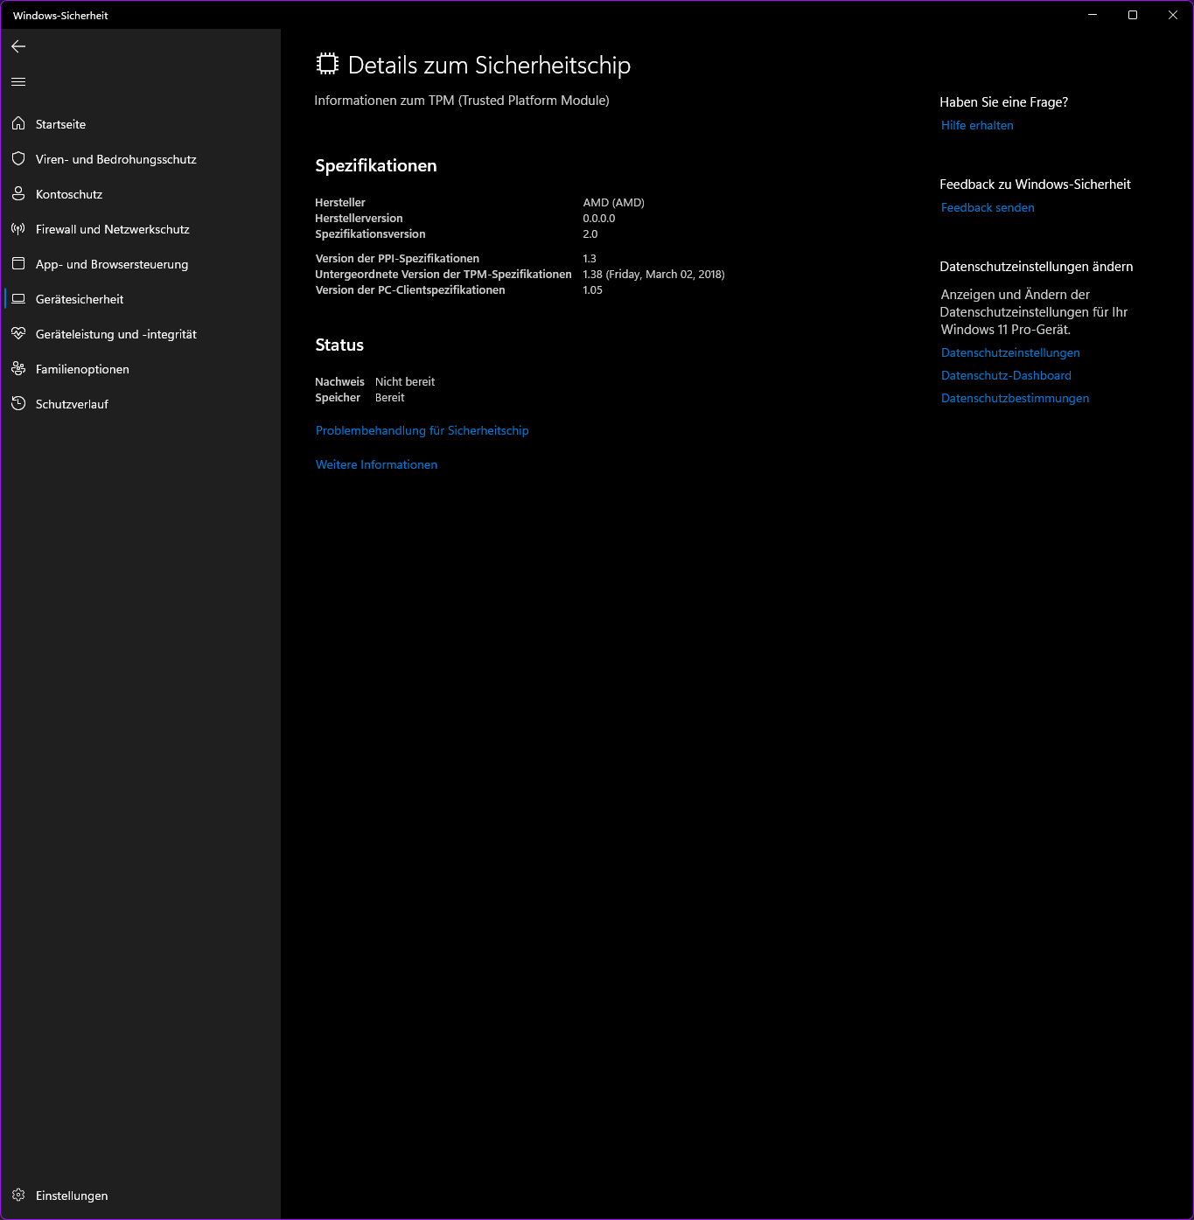Click the PPI-Spezifikationen version 1.3
The width and height of the screenshot is (1194, 1220).
click(590, 258)
